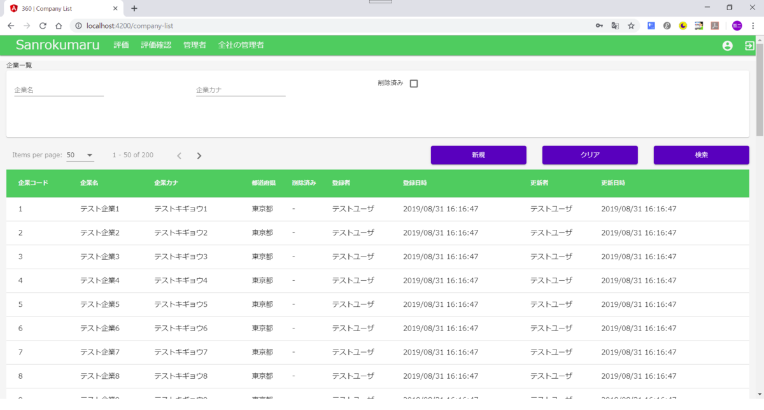Open the Adobe Acrobat extension icon
The width and height of the screenshot is (764, 410).
click(x=714, y=25)
